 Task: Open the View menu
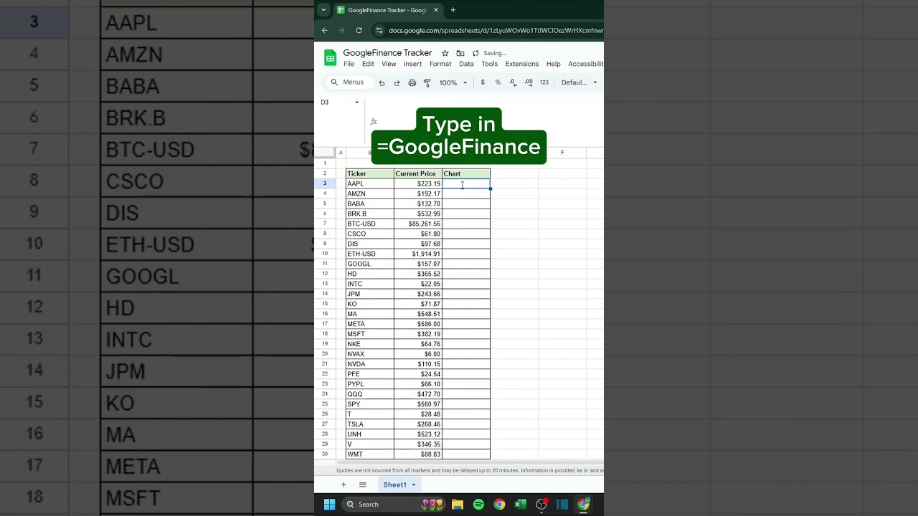coord(389,64)
